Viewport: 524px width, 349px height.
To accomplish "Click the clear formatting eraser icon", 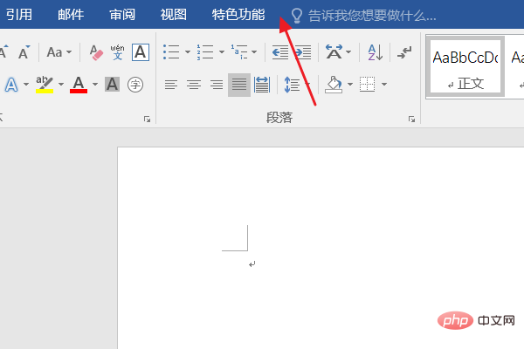I will pyautogui.click(x=96, y=52).
